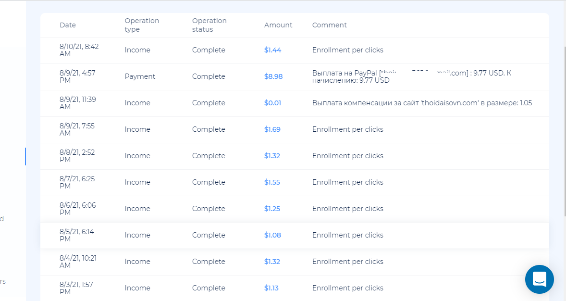Click the $1.44 amount link
The height and width of the screenshot is (301, 566).
pyautogui.click(x=272, y=50)
